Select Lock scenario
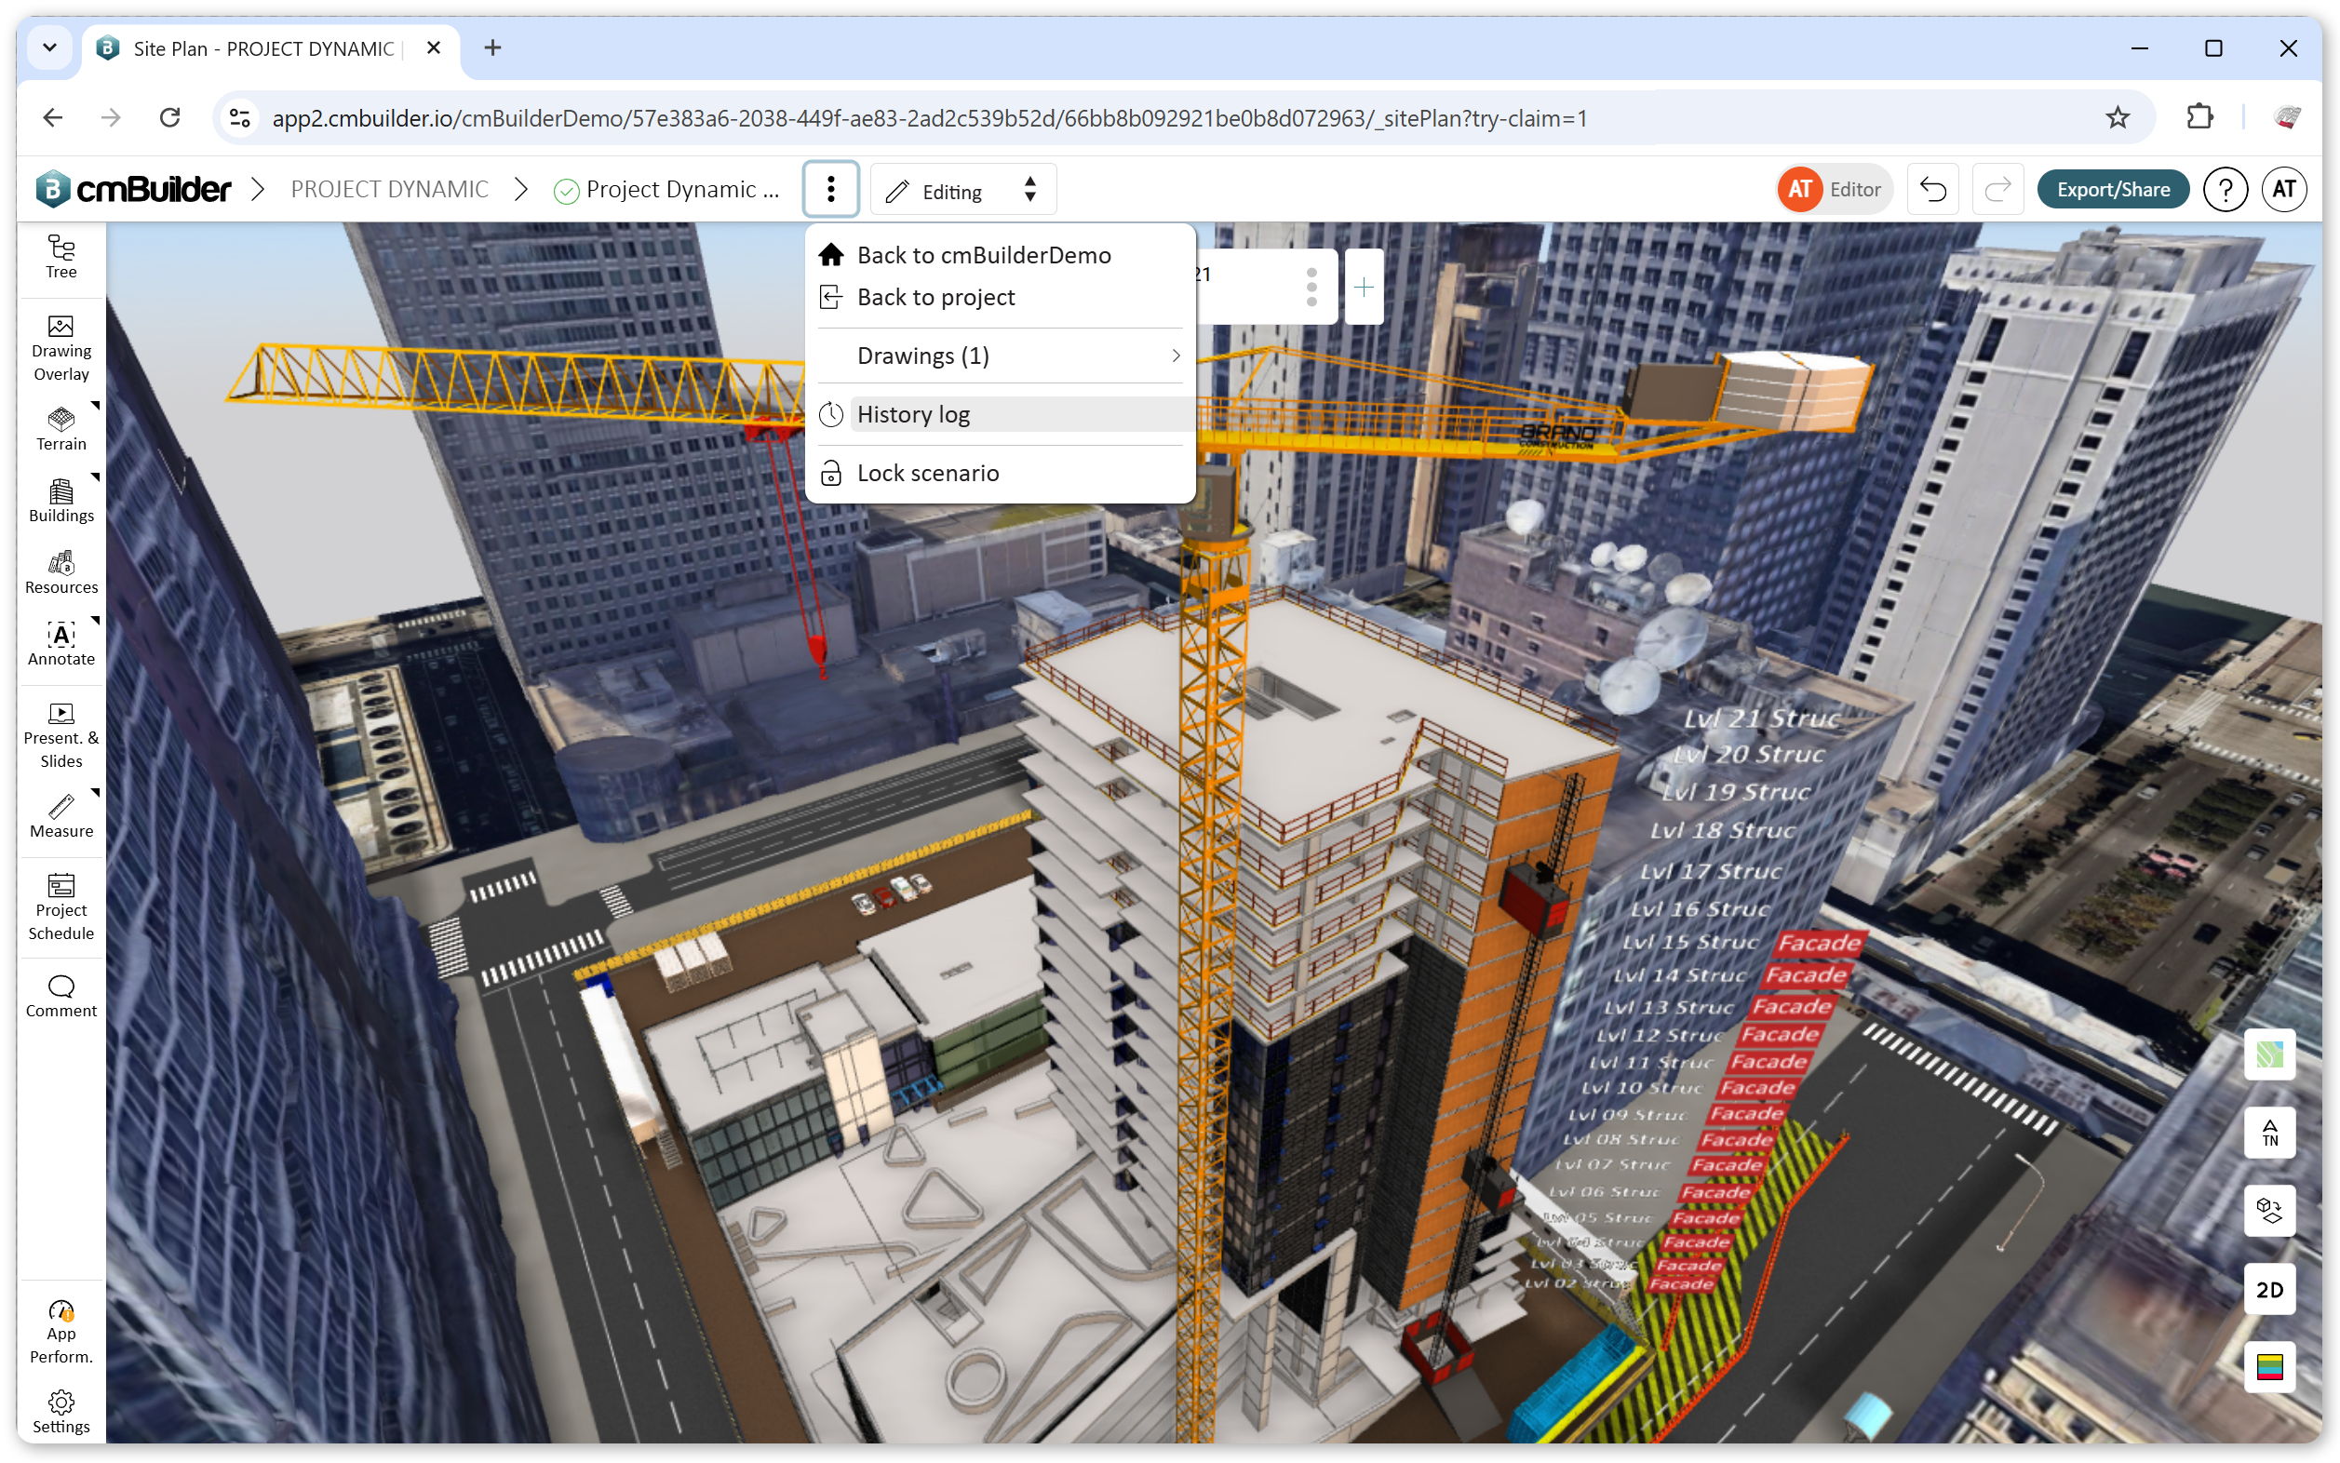Viewport: 2340px width, 1463px height. 1000,473
